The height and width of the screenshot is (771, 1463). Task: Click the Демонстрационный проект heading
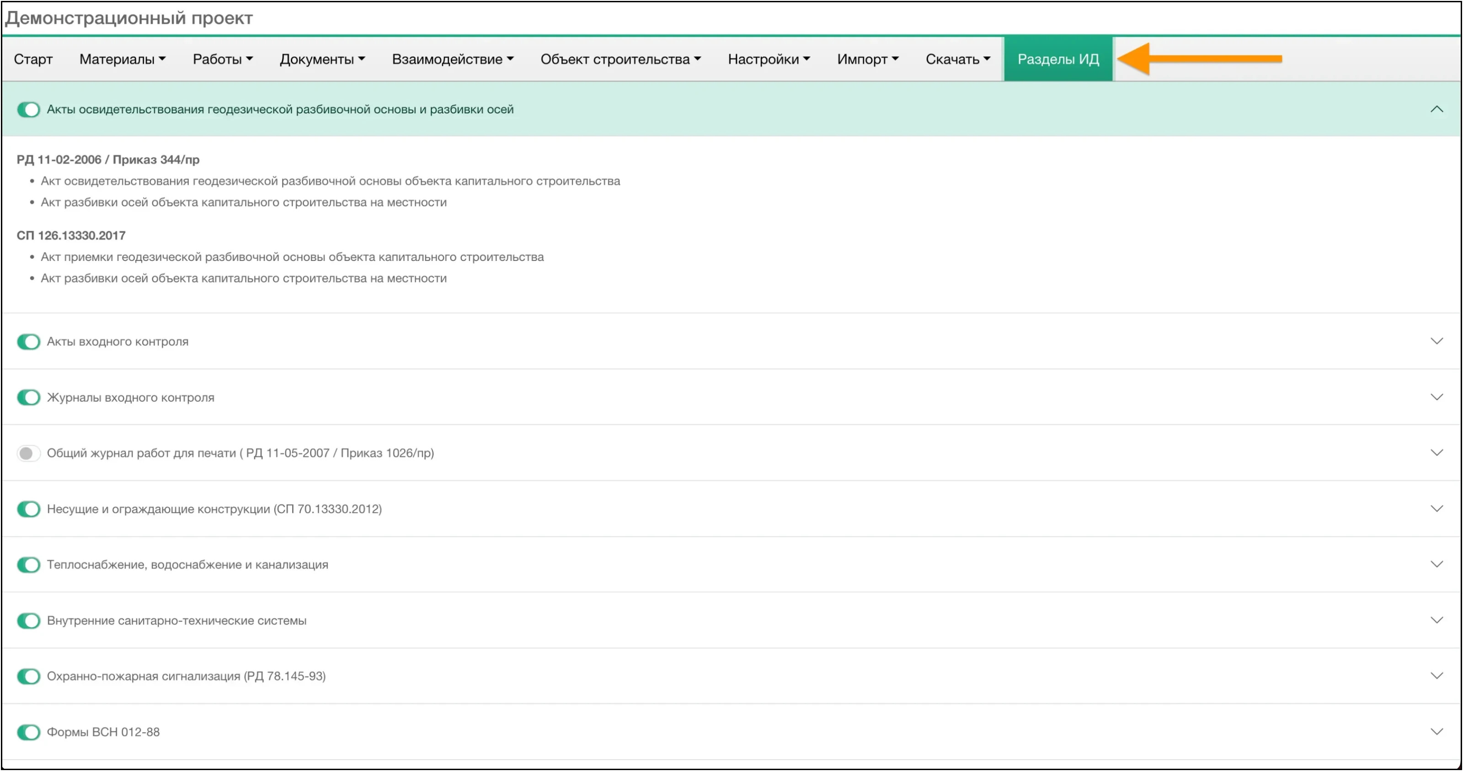point(129,18)
